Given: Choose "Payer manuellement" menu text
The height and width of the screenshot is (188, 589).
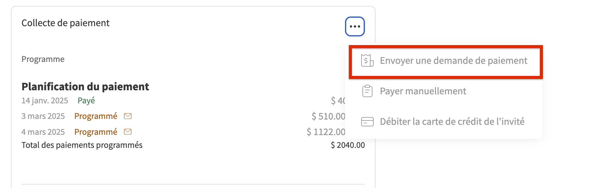Looking at the screenshot, I should tap(423, 91).
